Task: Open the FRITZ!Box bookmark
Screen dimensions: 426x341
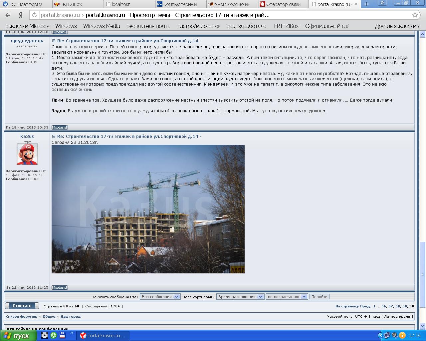Action: coord(286,26)
